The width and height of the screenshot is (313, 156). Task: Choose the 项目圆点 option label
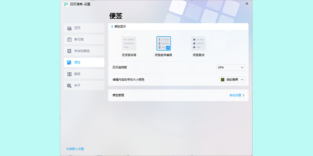pos(198,55)
